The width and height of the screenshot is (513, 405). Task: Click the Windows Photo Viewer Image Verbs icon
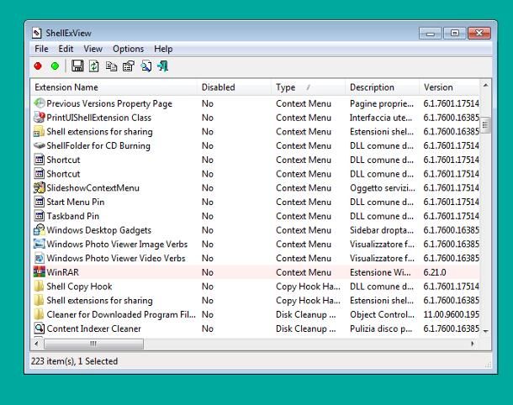click(x=40, y=244)
